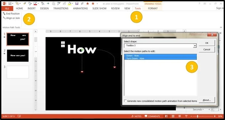Open the Select shape combo box
This screenshot has height=120, width=225.
tap(160, 46)
